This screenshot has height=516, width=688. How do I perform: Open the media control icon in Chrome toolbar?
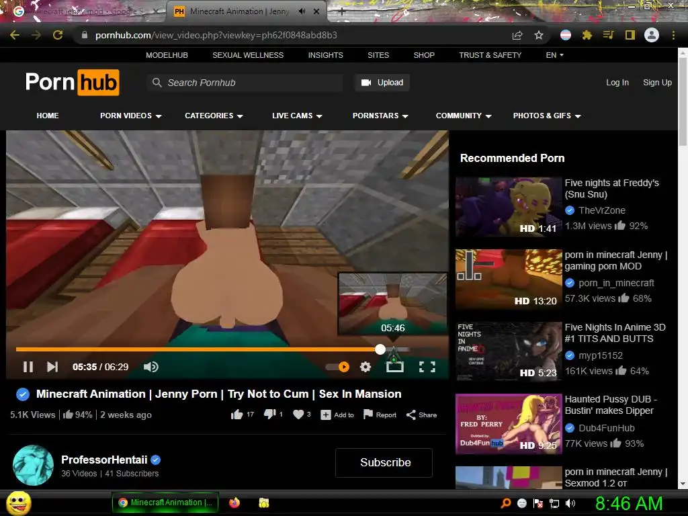coord(608,35)
